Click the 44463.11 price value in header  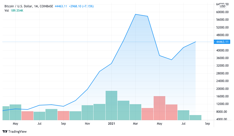(x=61, y=6)
